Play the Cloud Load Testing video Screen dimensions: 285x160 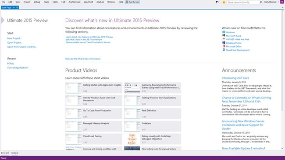[x=94, y=139]
